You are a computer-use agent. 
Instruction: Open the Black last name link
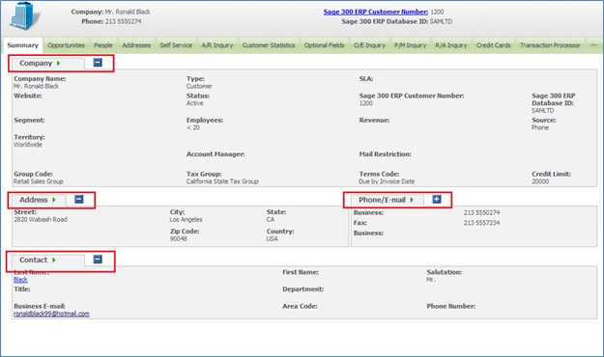tap(20, 280)
